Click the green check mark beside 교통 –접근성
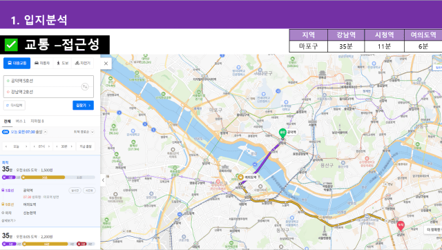The height and width of the screenshot is (250, 442). point(11,45)
